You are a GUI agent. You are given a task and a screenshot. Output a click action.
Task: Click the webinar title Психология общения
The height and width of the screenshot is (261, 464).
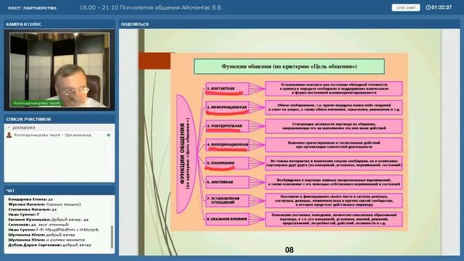[149, 8]
